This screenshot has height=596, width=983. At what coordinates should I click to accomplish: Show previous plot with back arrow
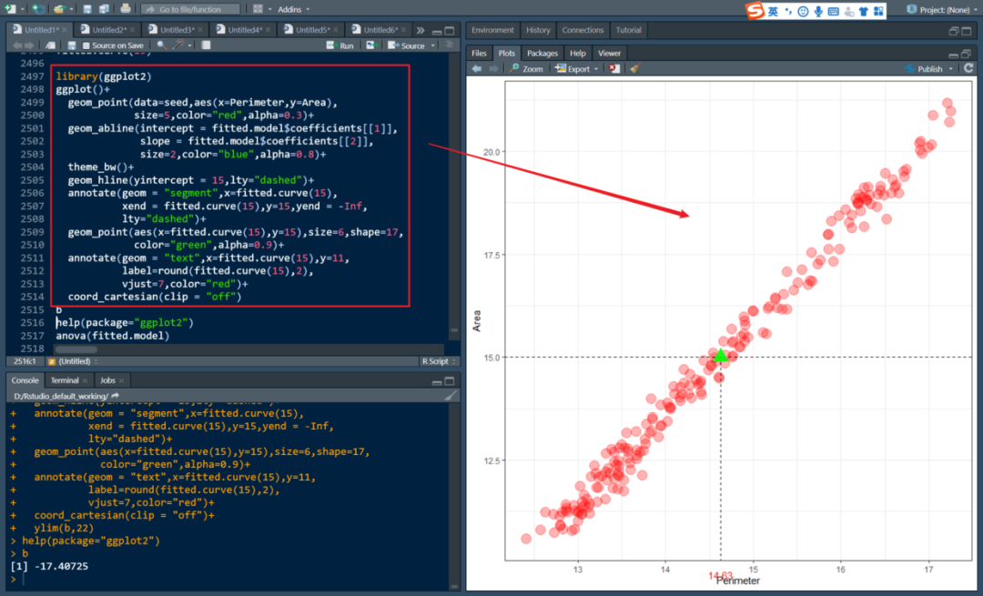point(477,68)
